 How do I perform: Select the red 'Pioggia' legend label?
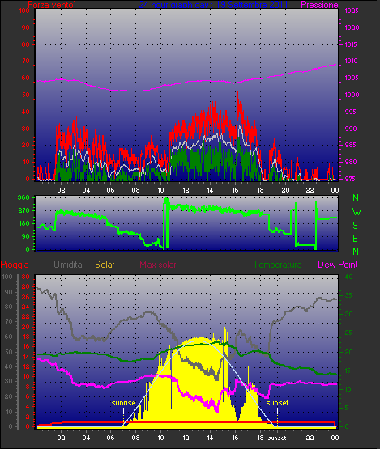click(15, 265)
